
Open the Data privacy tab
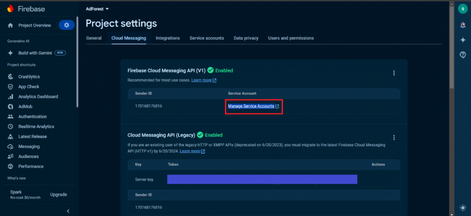246,38
